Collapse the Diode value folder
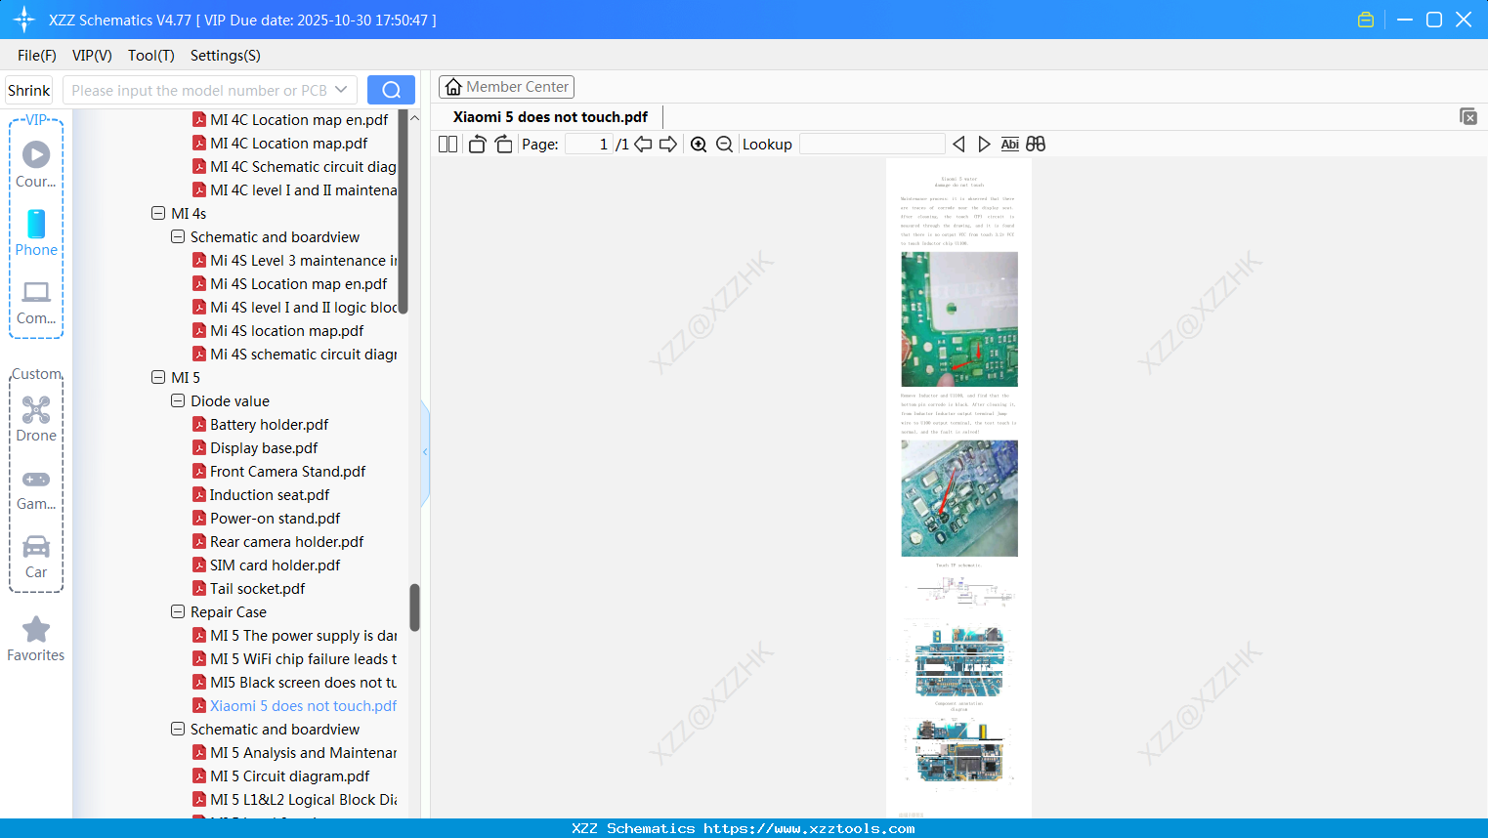This screenshot has width=1488, height=838. pos(178,400)
